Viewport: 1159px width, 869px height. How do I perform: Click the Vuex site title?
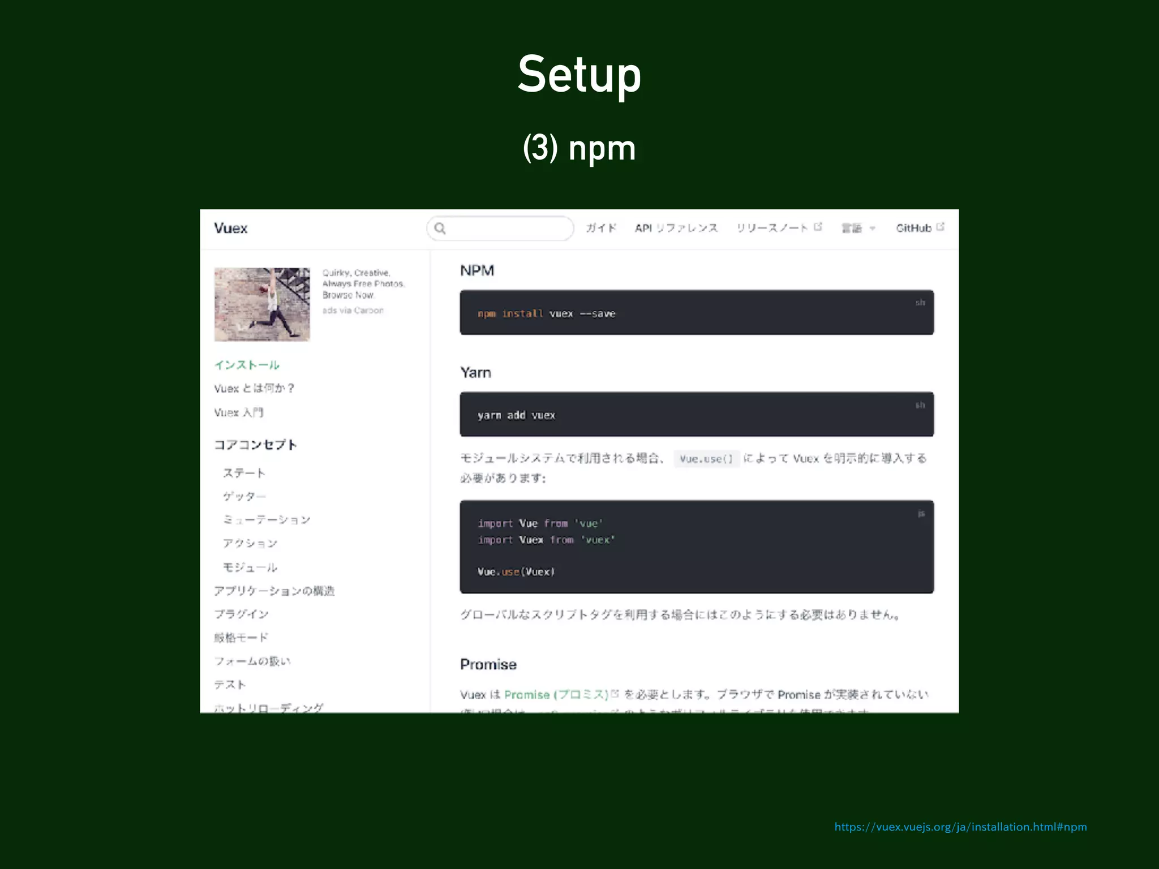coord(230,228)
